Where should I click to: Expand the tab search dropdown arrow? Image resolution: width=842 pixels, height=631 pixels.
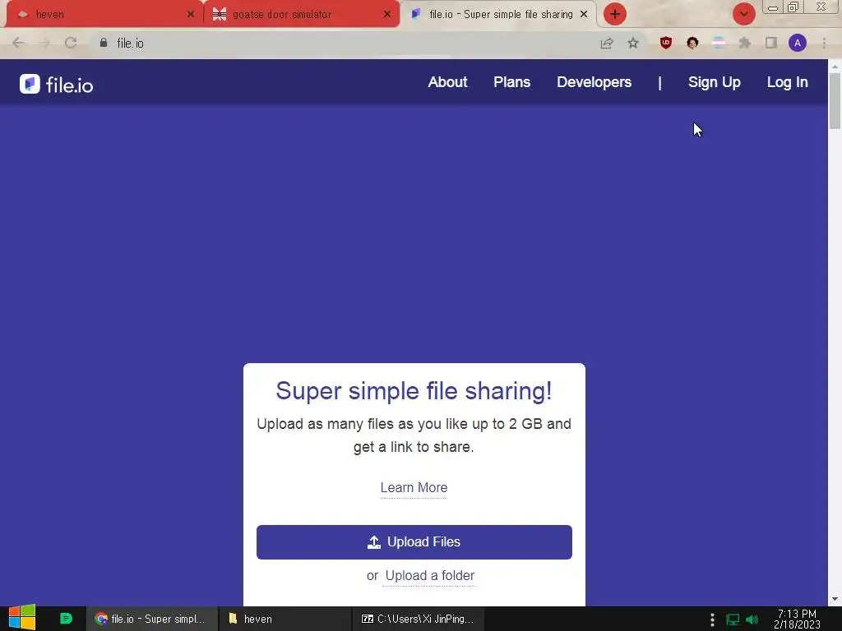(x=743, y=14)
